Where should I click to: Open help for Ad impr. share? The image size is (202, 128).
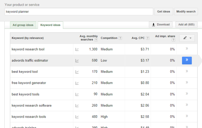173,40
